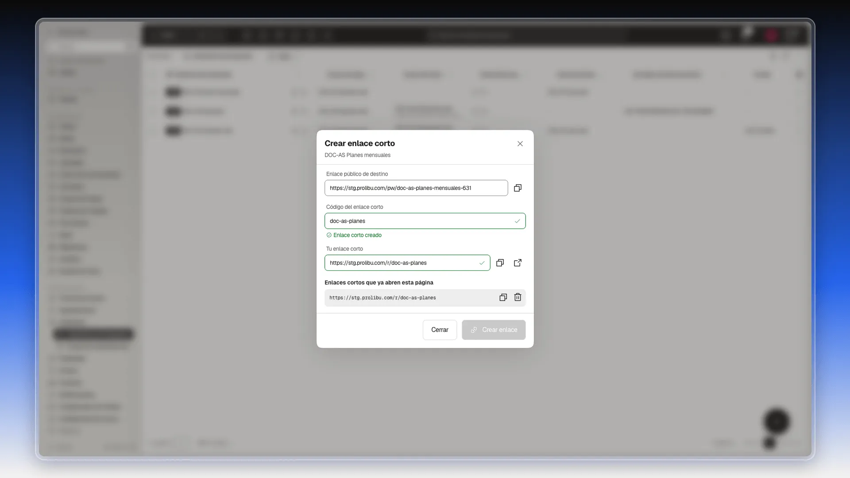
Task: Copy the listed existing short link
Action: pos(503,297)
